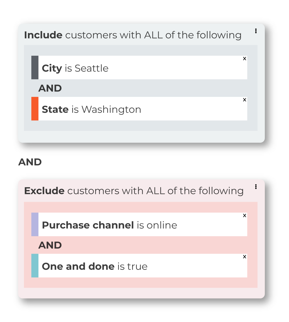Click the teal One and done color bar
This screenshot has width=289, height=322.
click(x=35, y=266)
